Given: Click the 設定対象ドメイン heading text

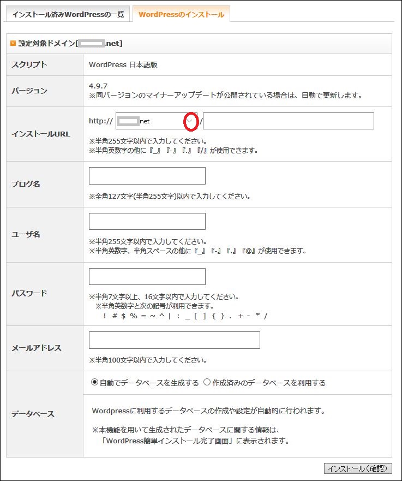Looking at the screenshot, I should pos(70,43).
